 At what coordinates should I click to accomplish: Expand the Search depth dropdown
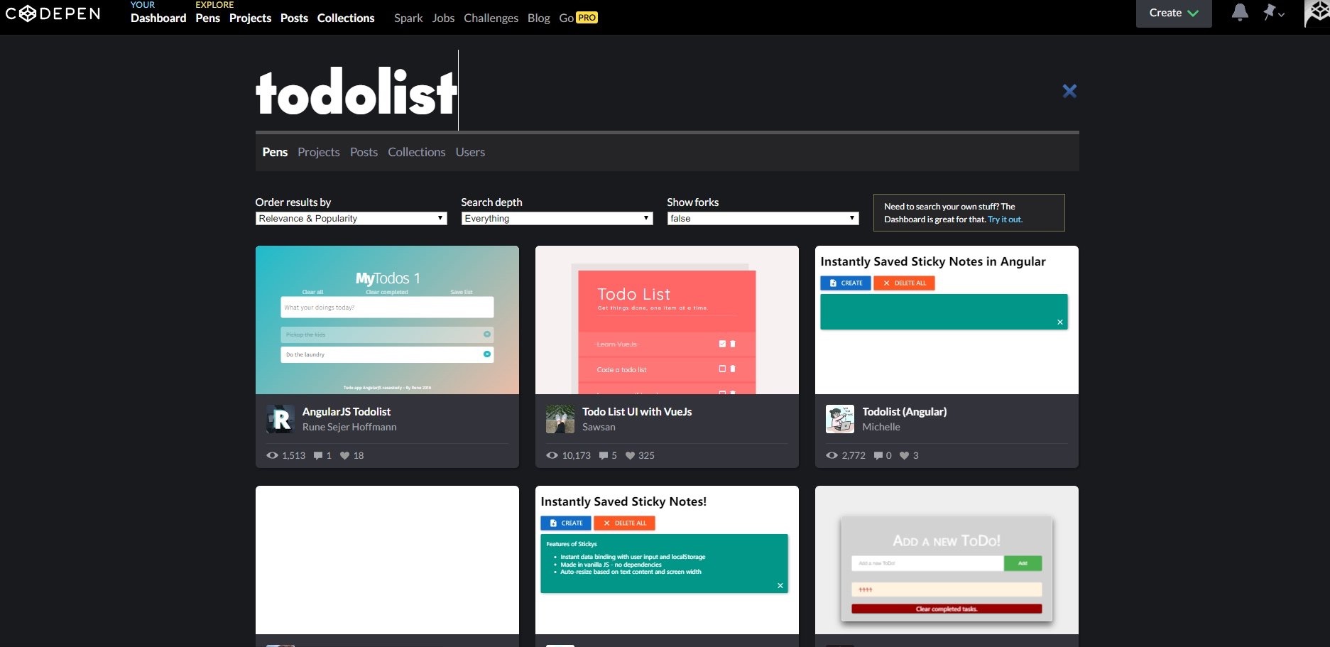557,219
